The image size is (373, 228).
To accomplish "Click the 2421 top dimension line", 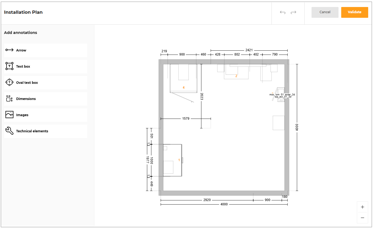I will point(249,50).
